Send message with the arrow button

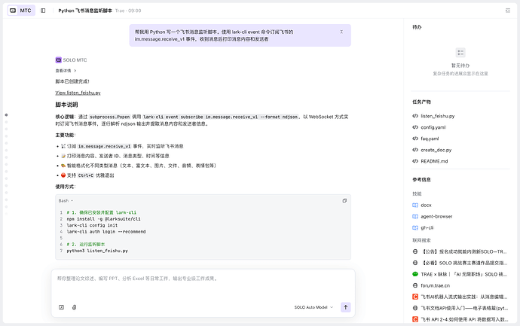(346, 307)
